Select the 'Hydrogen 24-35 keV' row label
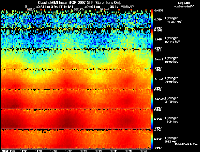 (172, 100)
